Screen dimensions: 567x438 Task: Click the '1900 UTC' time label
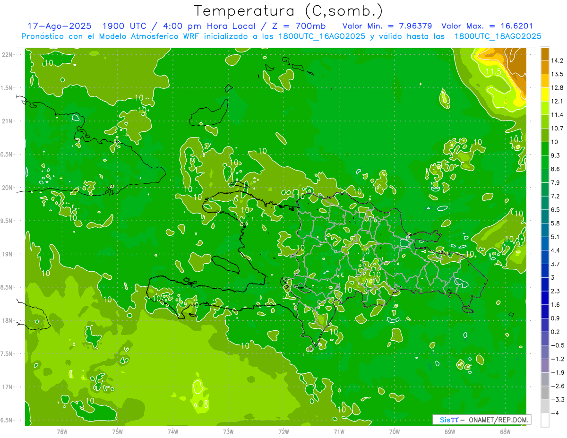click(124, 26)
